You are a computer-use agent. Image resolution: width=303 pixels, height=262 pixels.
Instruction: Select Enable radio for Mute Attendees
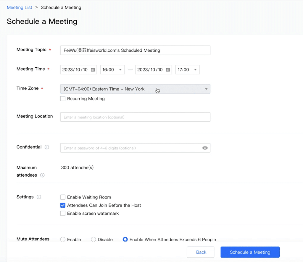pos(63,240)
